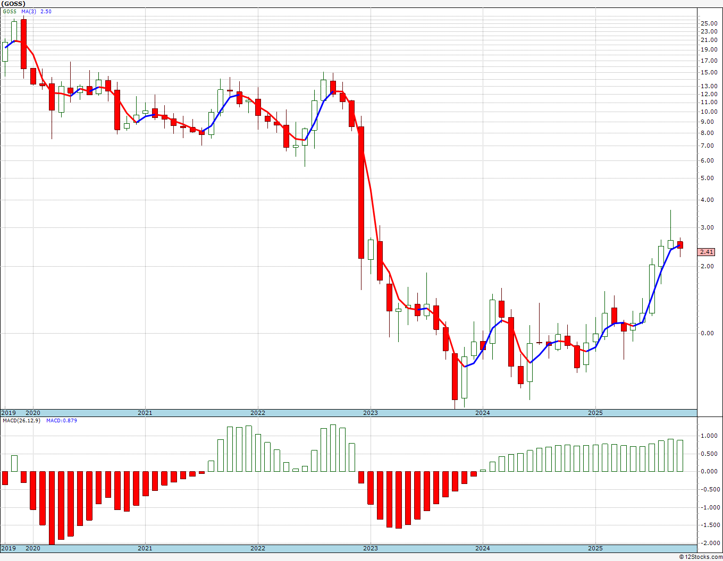Viewport: 723px width, 561px height.
Task: Select the green GOSS legend label
Action: pos(10,11)
